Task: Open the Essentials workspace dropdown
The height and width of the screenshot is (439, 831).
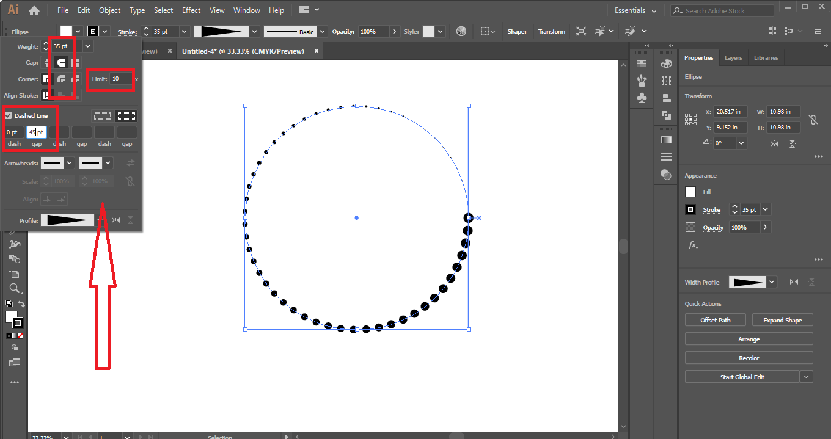Action: coord(635,10)
